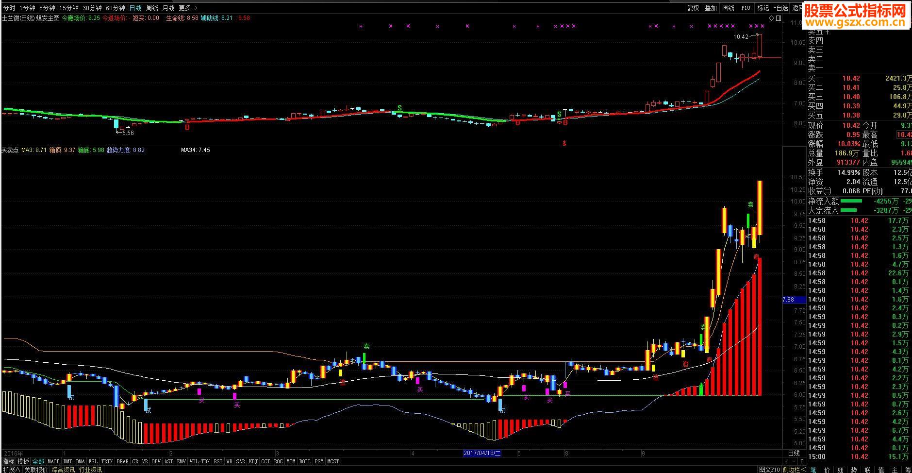The image size is (912, 473).
Task: Expand sell-five plus sign beside 卖五
Action: [x=827, y=32]
